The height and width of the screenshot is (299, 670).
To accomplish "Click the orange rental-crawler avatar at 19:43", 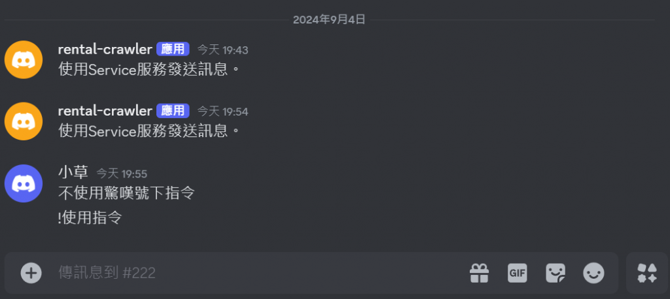I will point(24,59).
